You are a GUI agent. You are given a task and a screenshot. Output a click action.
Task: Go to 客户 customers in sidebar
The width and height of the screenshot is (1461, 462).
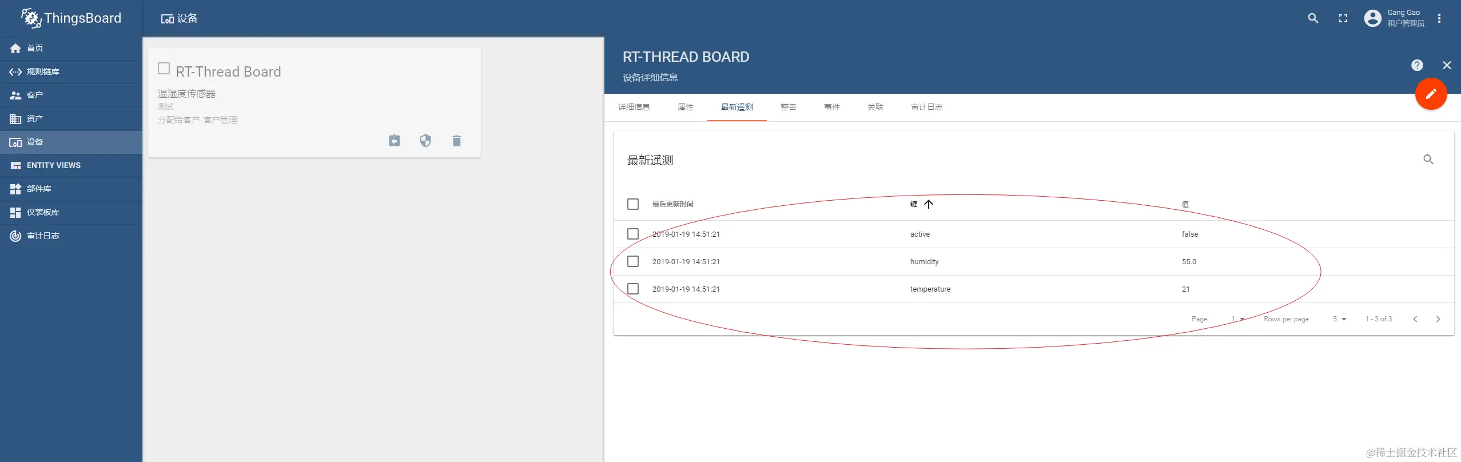tap(71, 95)
